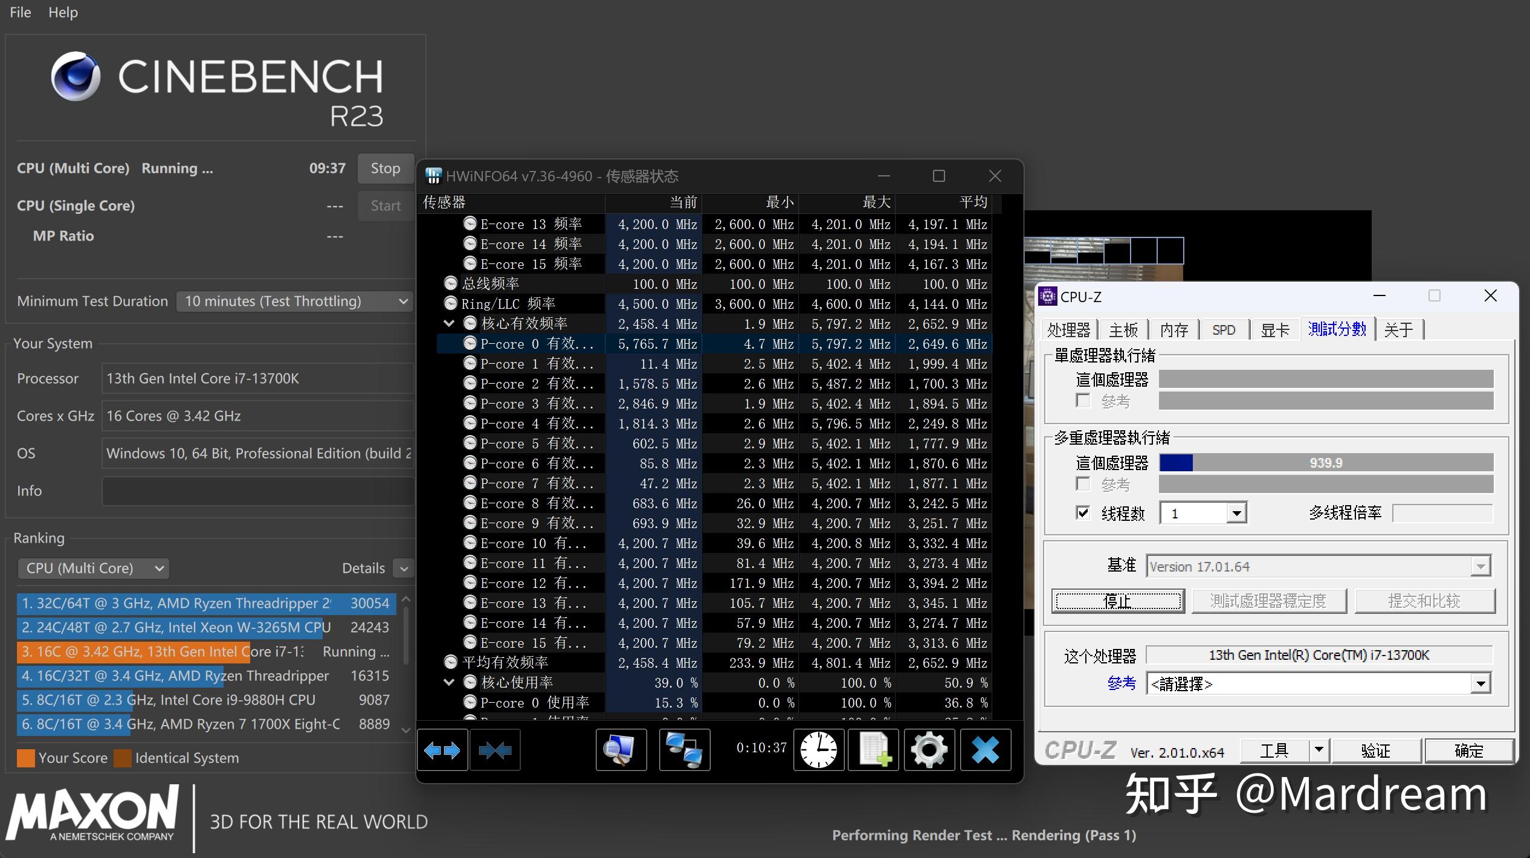The height and width of the screenshot is (858, 1530).
Task: Open HWiNFO sensor settings with the gear icon
Action: tap(929, 749)
